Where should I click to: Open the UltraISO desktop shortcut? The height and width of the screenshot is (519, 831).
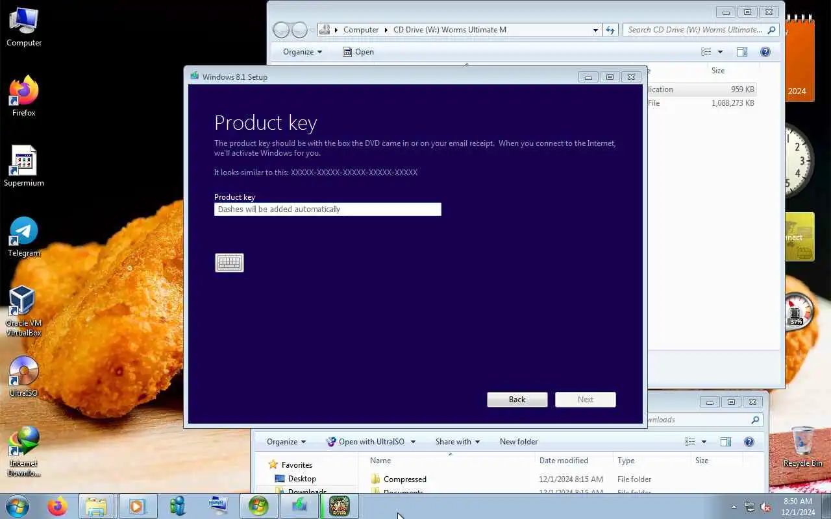[24, 376]
